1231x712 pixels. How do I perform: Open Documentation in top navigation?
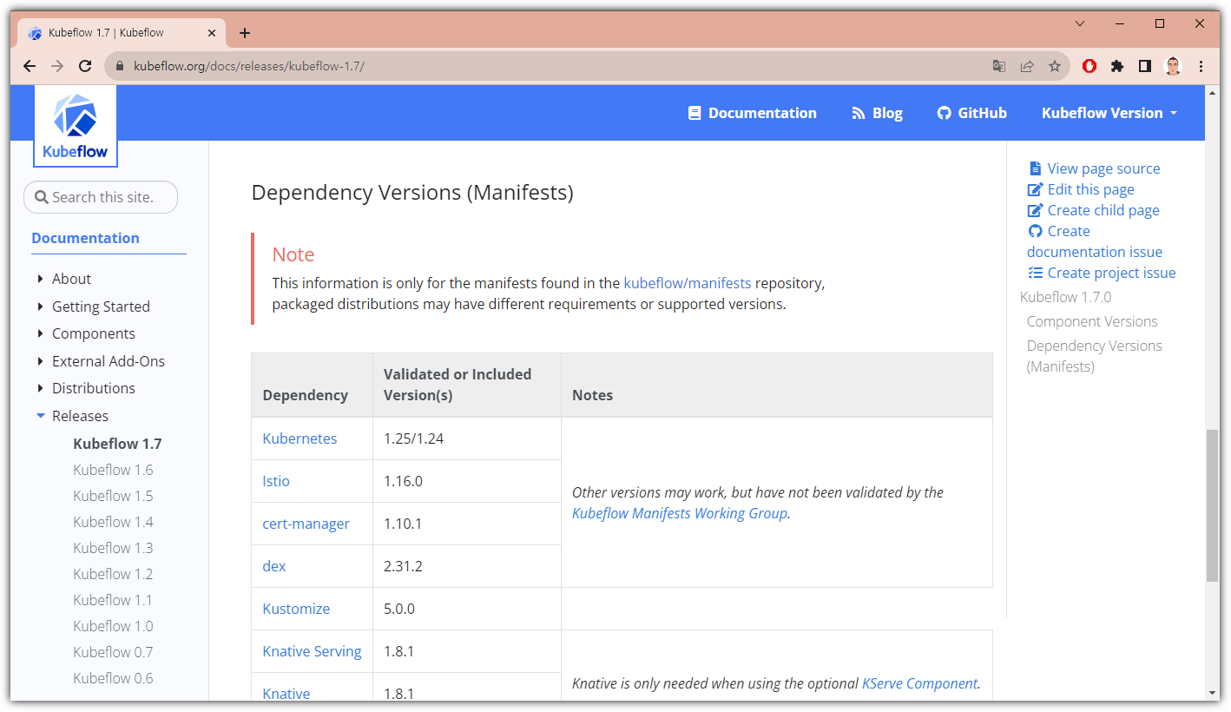click(752, 113)
